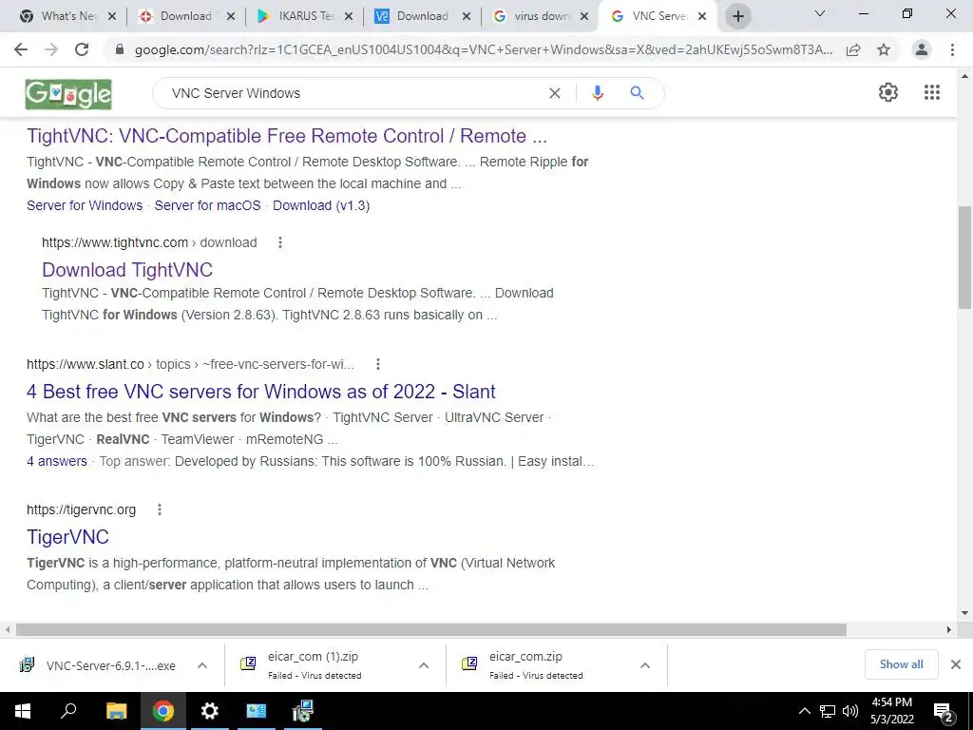Expand options for eicar_com.zip download
This screenshot has height=730, width=973.
pos(645,665)
